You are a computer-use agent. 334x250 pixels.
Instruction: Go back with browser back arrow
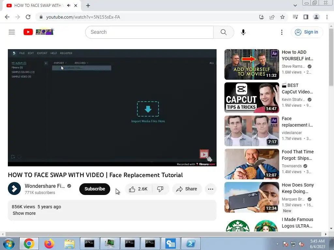7,17
